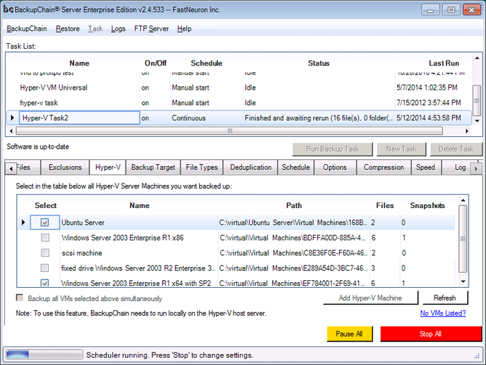Toggle fixed drive Windows Server 2003 R2 checkbox
This screenshot has height=365, width=486.
(45, 268)
